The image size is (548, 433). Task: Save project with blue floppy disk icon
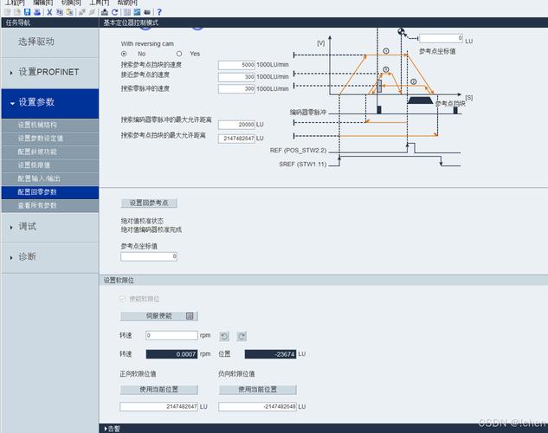(x=27, y=12)
